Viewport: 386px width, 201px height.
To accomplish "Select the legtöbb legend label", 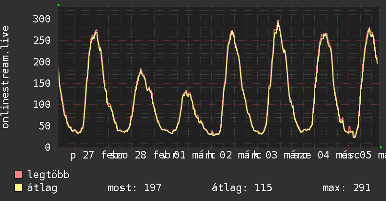I will tap(48, 175).
